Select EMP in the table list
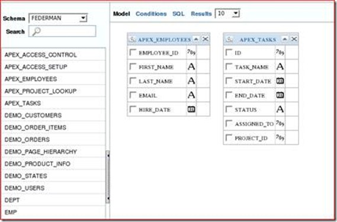337x222 pixels. [53, 212]
